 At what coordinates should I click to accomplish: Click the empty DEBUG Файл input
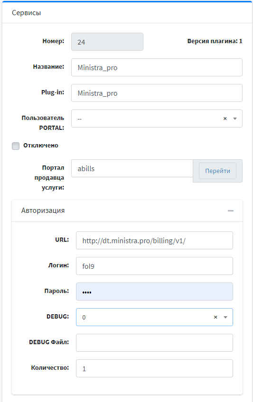click(x=154, y=343)
